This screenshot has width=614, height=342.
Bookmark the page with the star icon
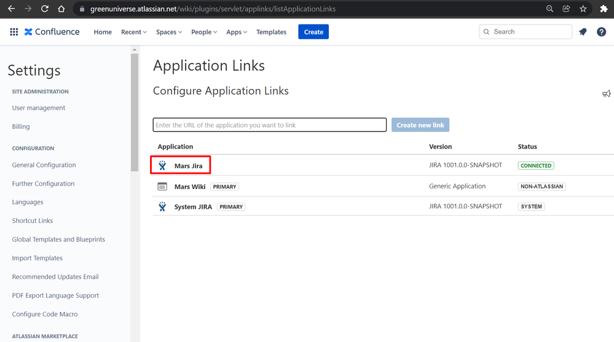pos(583,9)
